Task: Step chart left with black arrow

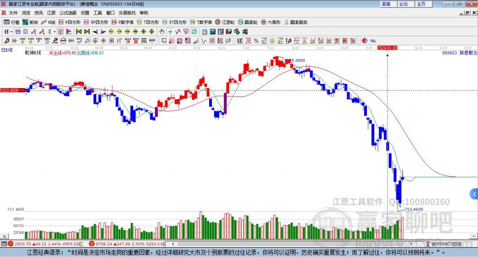Action: pos(95,32)
